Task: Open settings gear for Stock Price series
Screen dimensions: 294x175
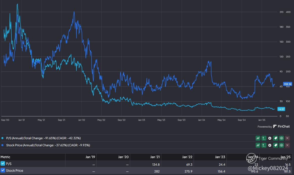Action: 270,145
